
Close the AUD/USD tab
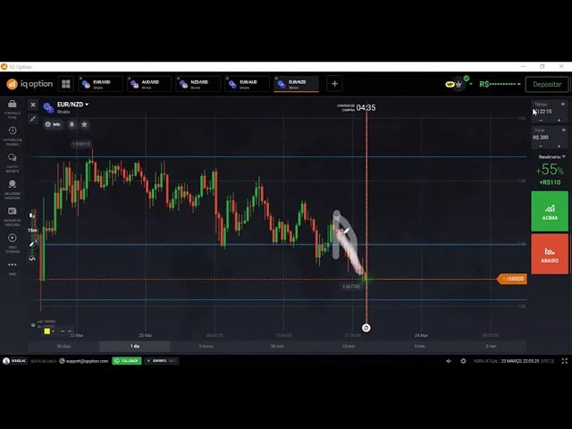tap(130, 78)
